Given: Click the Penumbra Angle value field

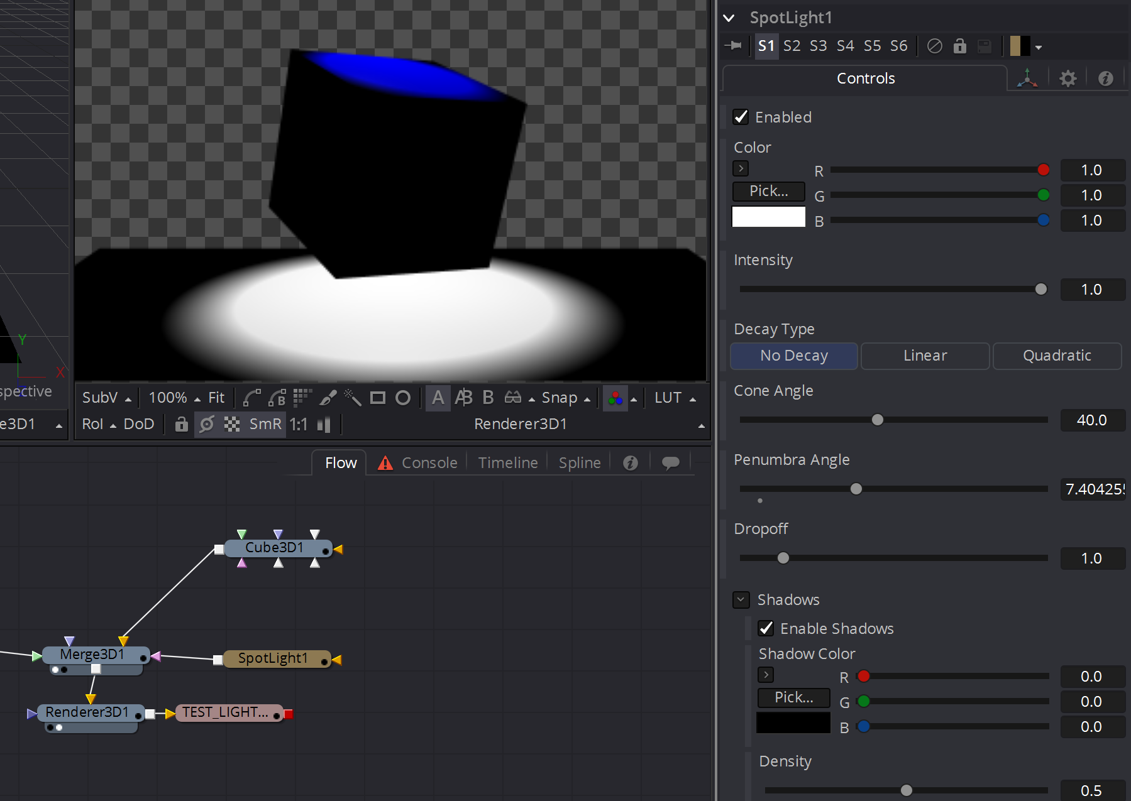Looking at the screenshot, I should (x=1093, y=489).
